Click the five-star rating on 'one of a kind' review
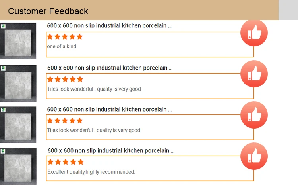Screen dimensions: 298x186 click(65, 37)
